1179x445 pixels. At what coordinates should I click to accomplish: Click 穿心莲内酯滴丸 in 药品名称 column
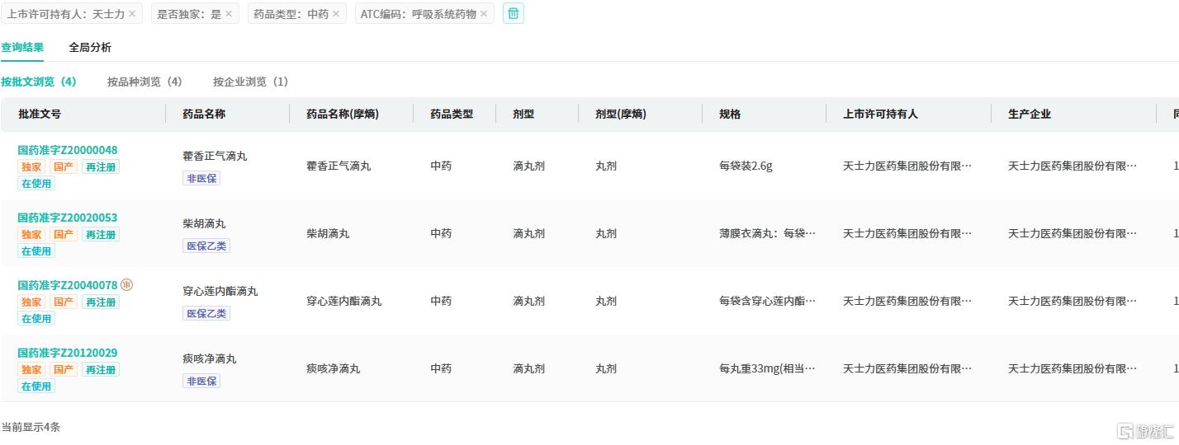click(x=220, y=291)
